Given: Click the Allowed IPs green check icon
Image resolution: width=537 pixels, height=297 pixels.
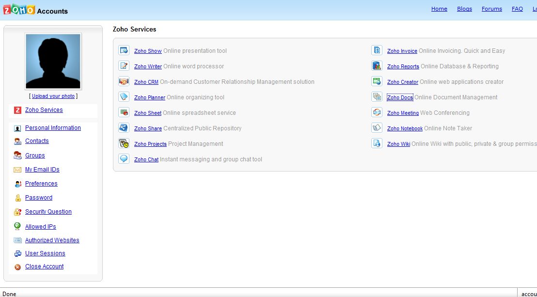Looking at the screenshot, I should point(17,226).
